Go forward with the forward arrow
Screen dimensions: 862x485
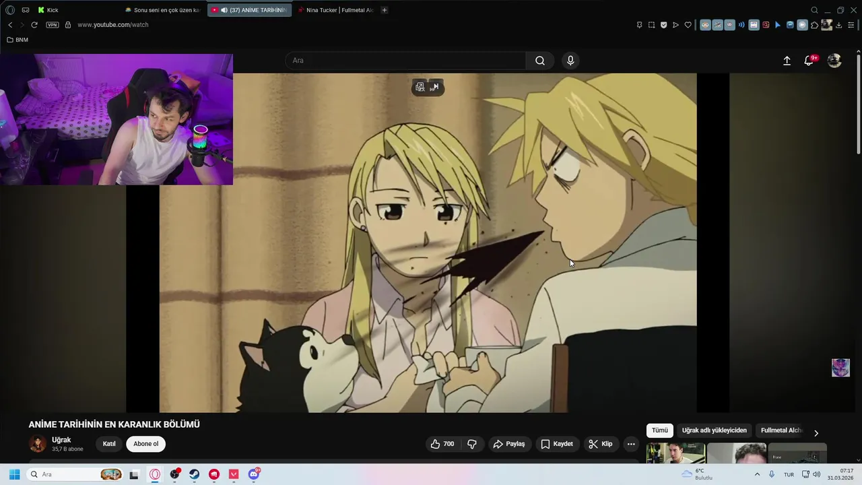[x=22, y=25]
